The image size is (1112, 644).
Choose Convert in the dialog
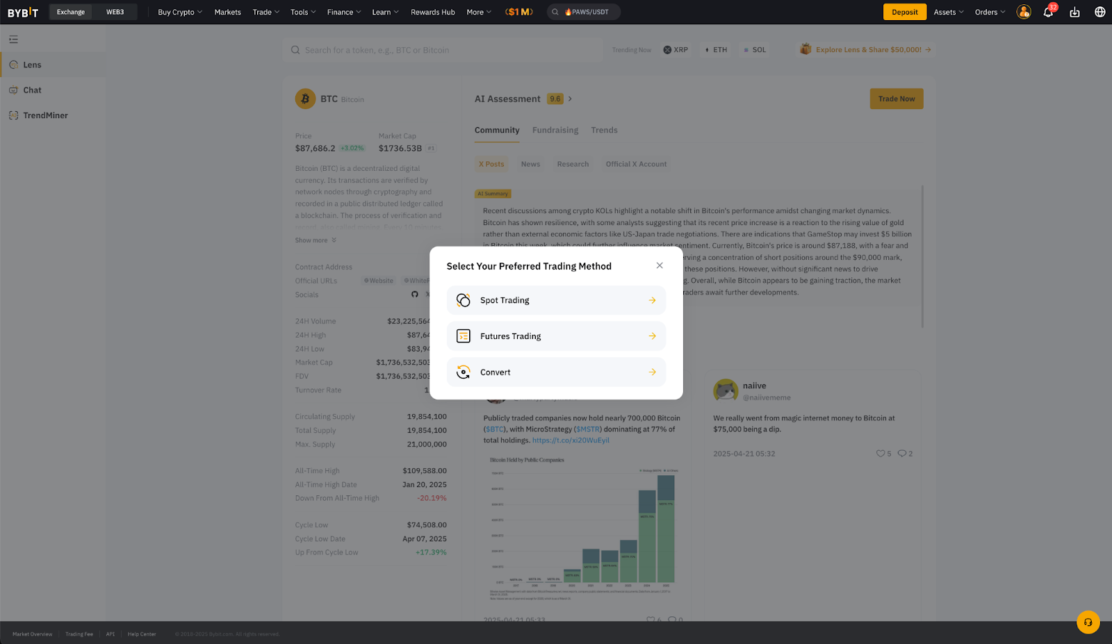[x=556, y=372]
